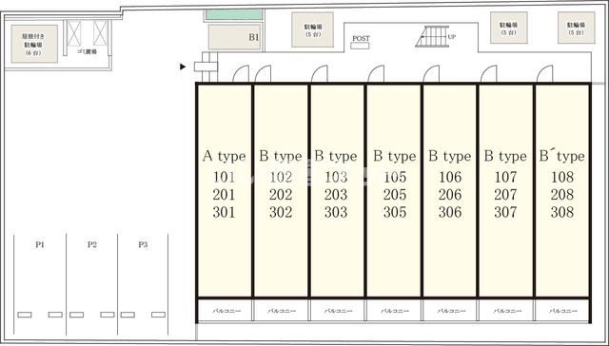Select unit number 103
The width and height of the screenshot is (609, 346).
pyautogui.click(x=336, y=177)
